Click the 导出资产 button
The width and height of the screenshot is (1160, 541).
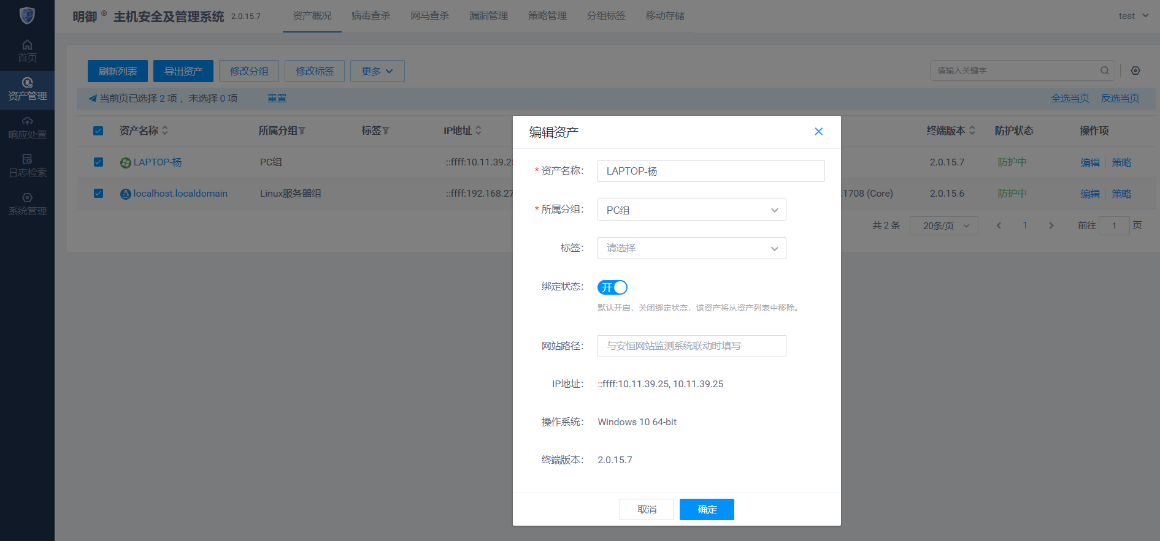click(x=183, y=71)
